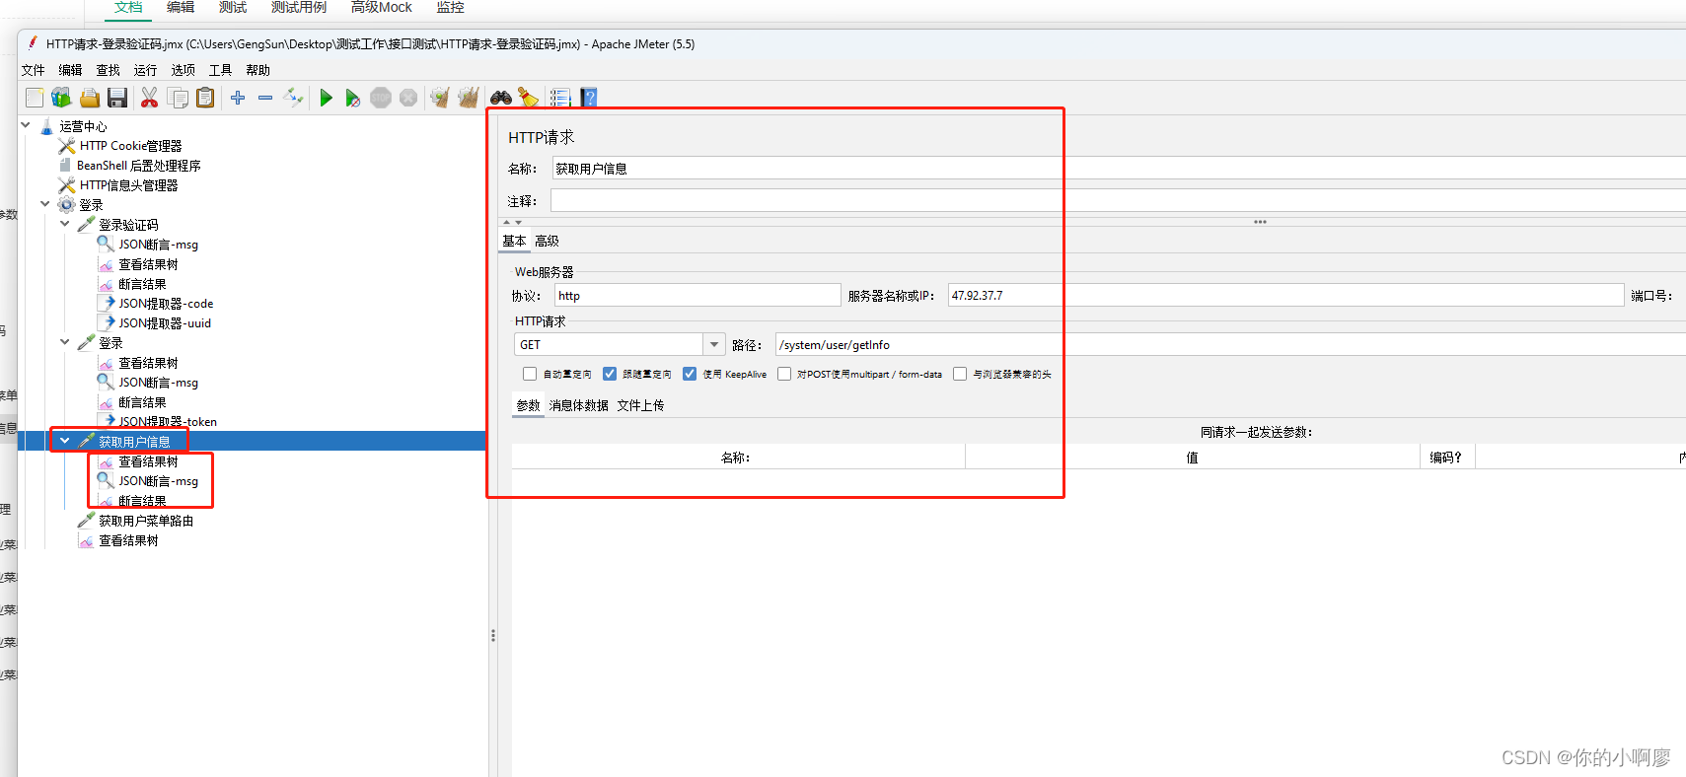Select BeanShell 后置处理程序 node
The width and height of the screenshot is (1686, 777).
pyautogui.click(x=138, y=166)
